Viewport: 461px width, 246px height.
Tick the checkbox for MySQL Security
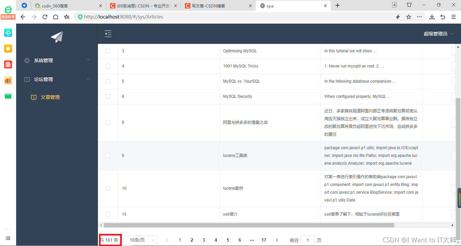click(x=108, y=97)
